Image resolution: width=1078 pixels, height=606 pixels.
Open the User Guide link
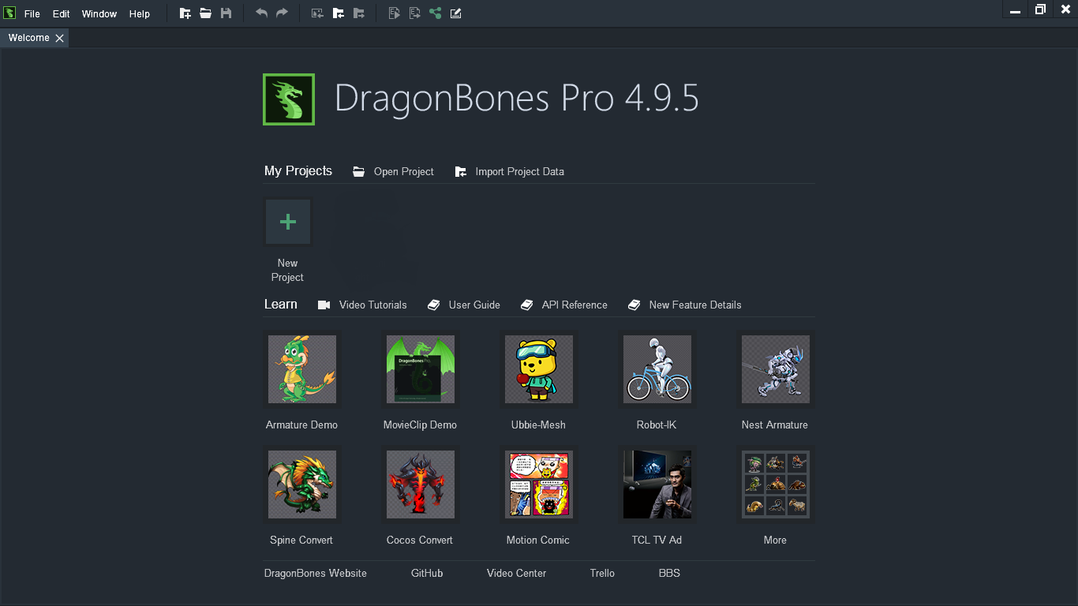point(474,305)
